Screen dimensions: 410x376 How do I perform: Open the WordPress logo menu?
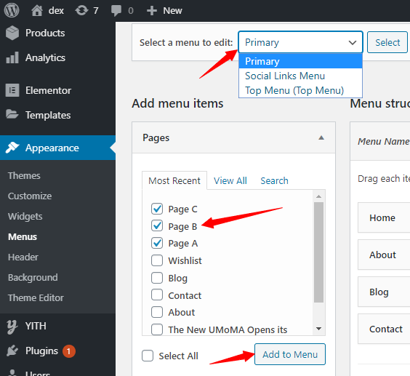(12, 10)
